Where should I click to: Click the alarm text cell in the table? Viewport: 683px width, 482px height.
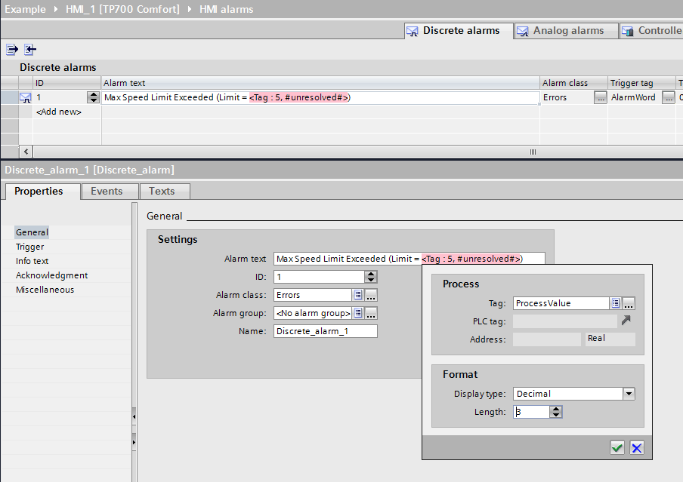pyautogui.click(x=320, y=97)
